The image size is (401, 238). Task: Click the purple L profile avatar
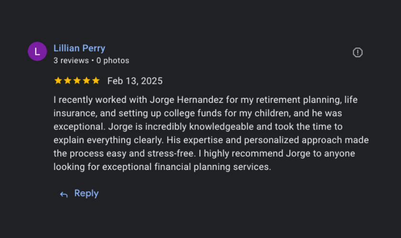[37, 51]
